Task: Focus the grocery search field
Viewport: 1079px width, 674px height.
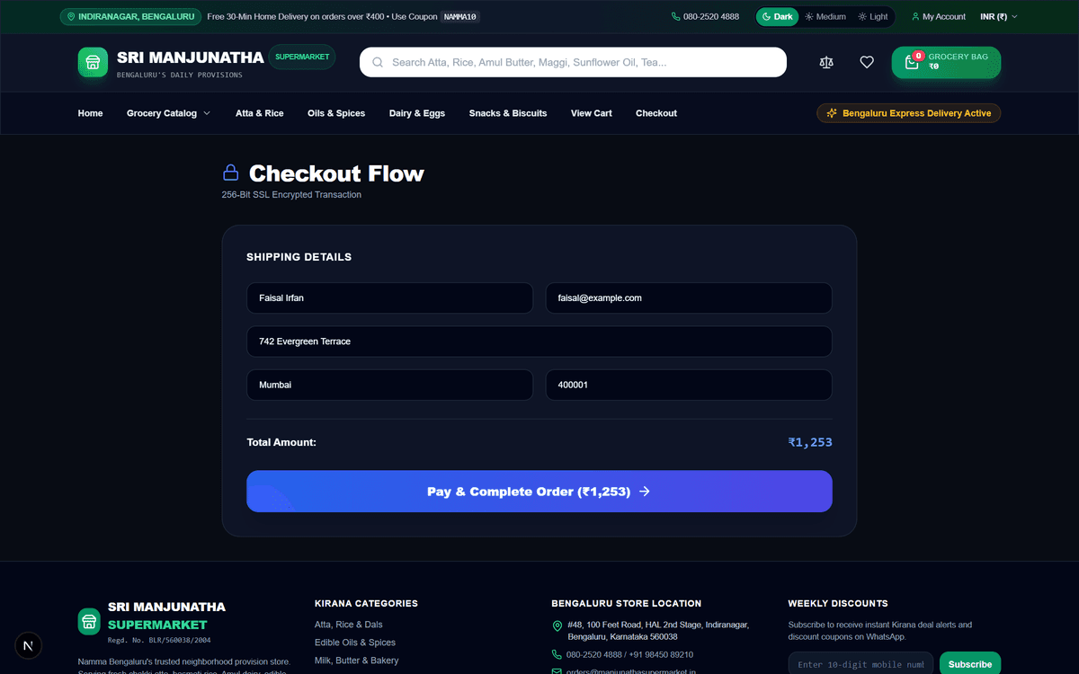Action: click(573, 62)
